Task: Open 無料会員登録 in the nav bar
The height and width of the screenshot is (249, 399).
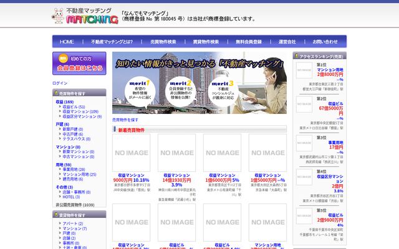Action: (249, 42)
